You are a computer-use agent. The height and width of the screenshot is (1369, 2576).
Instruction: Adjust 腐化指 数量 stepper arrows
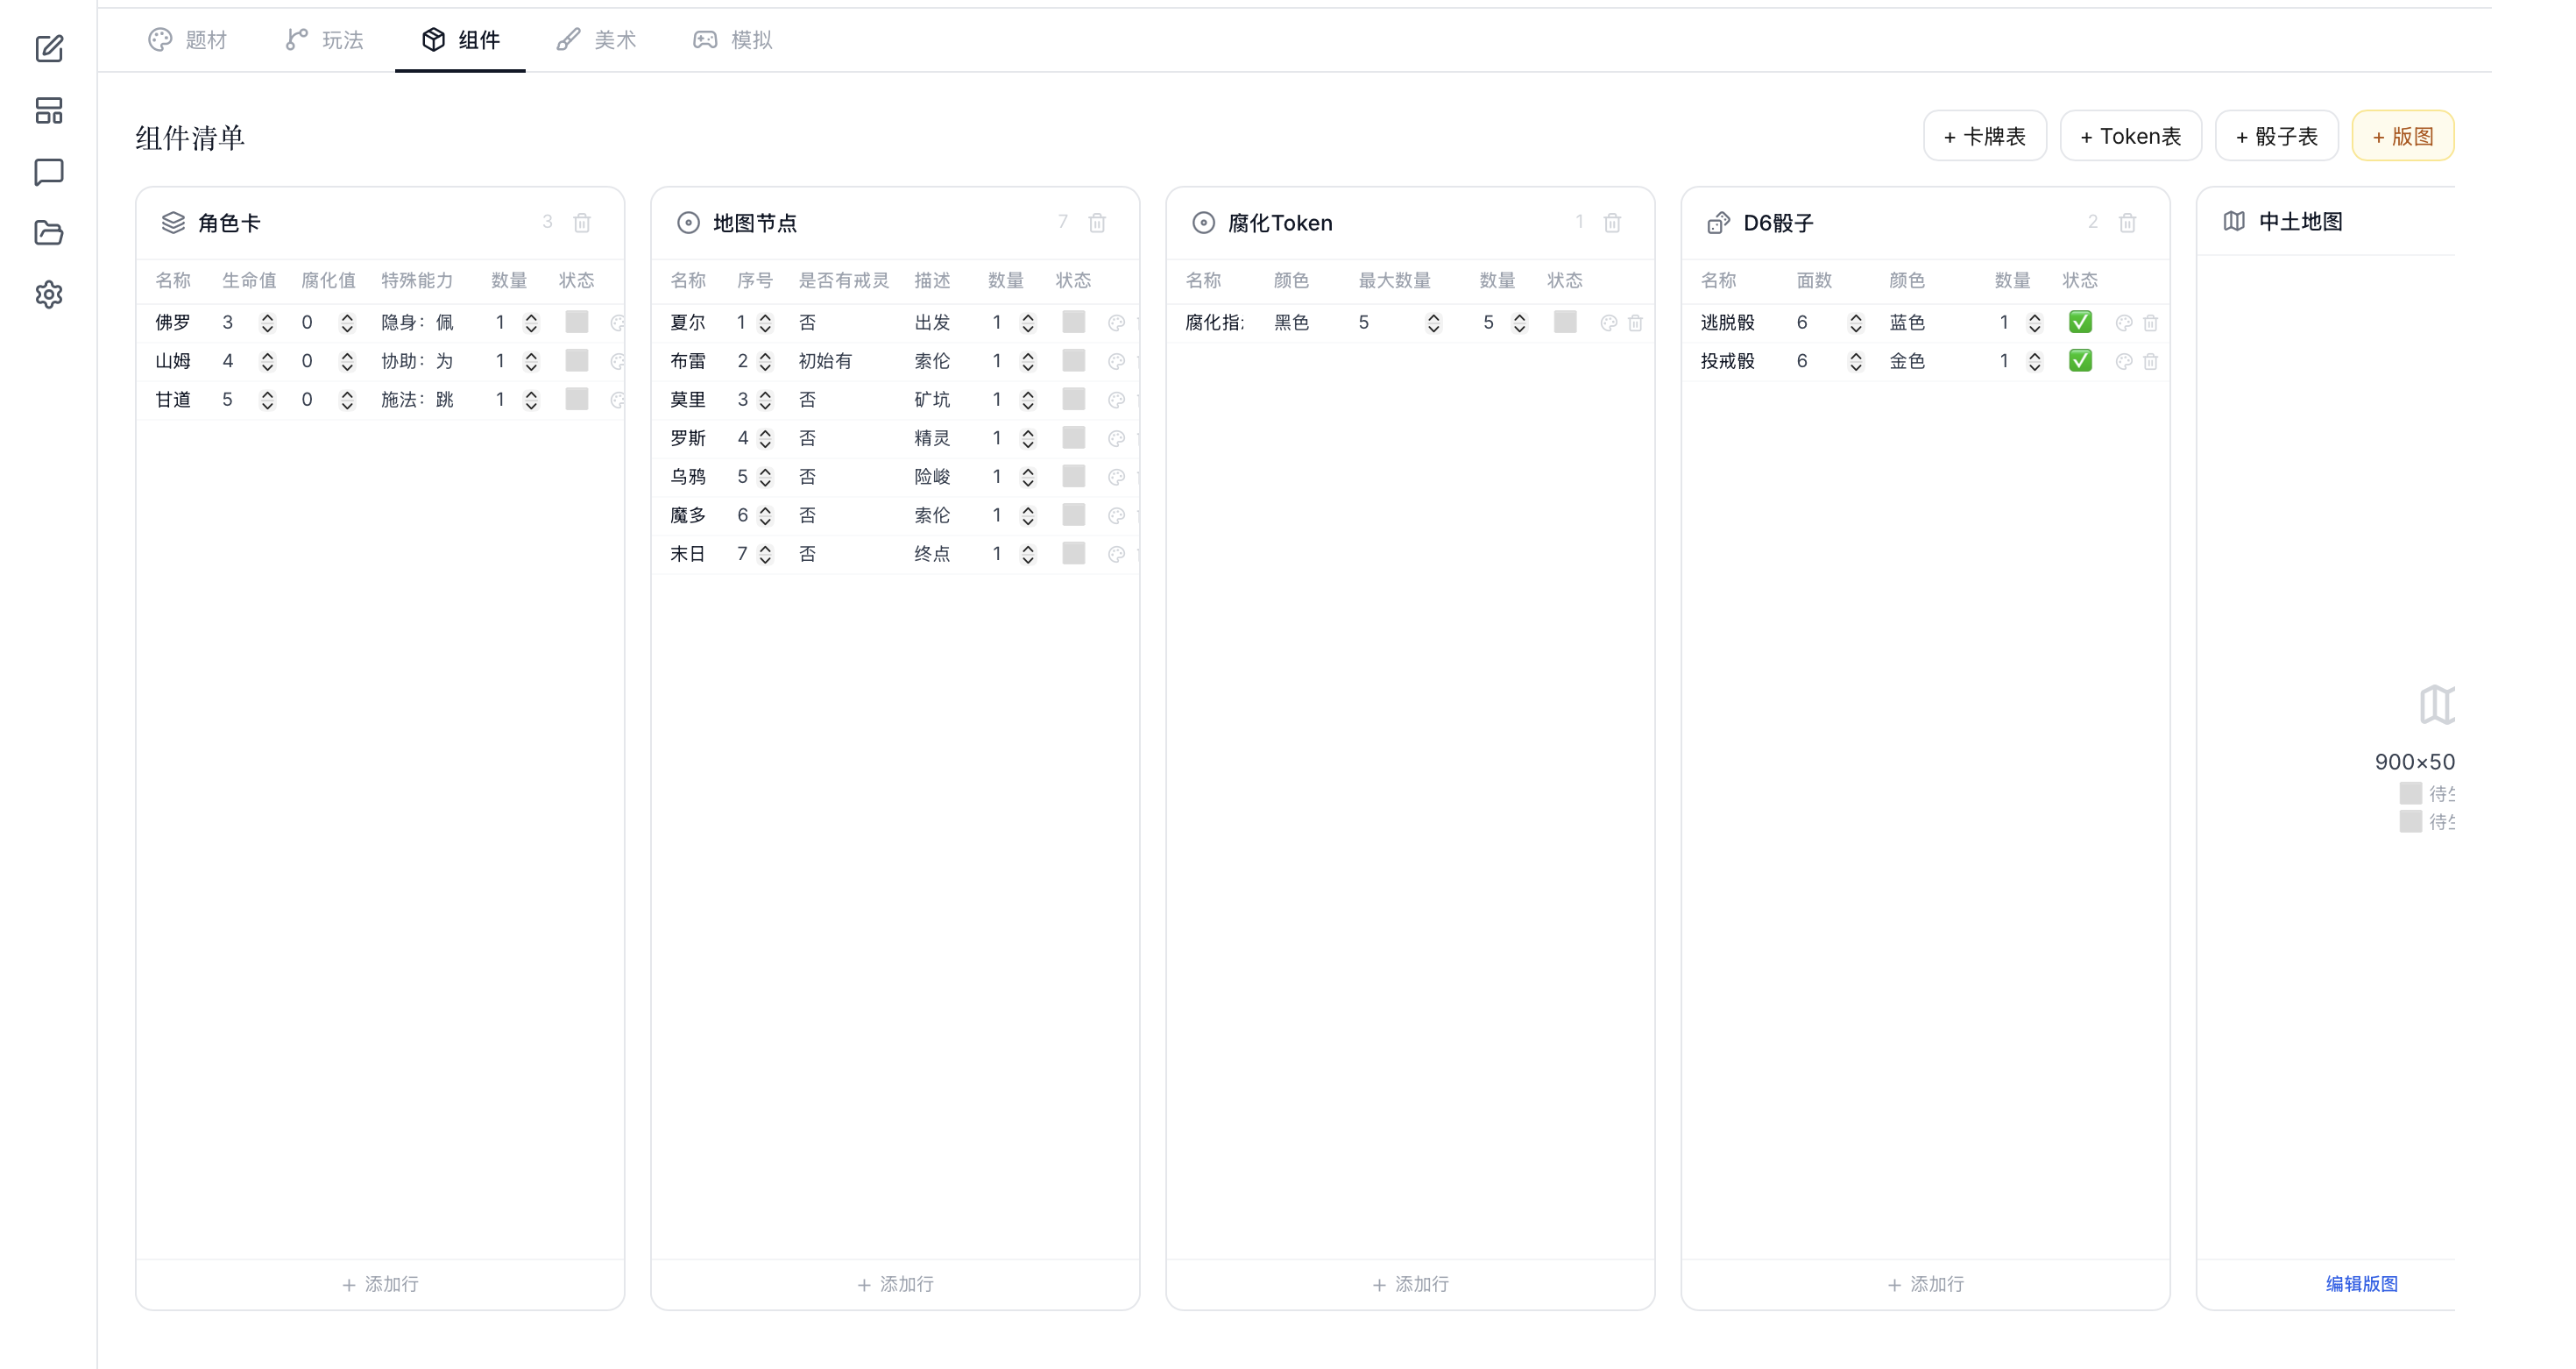pyautogui.click(x=1519, y=323)
